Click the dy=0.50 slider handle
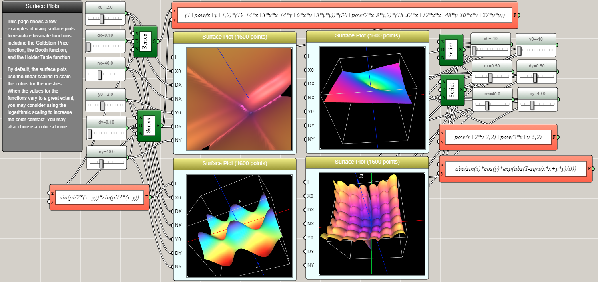Image resolution: width=598 pixels, height=282 pixels. pos(535,77)
